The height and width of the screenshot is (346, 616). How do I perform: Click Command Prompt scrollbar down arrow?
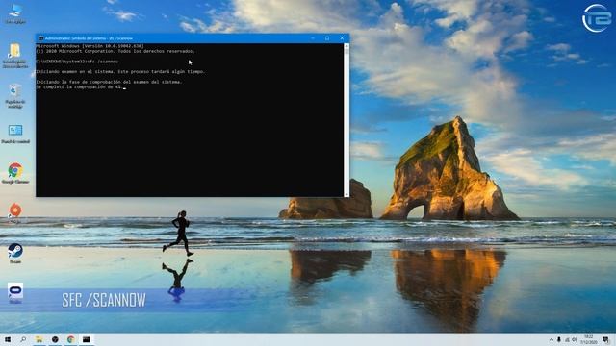click(346, 194)
